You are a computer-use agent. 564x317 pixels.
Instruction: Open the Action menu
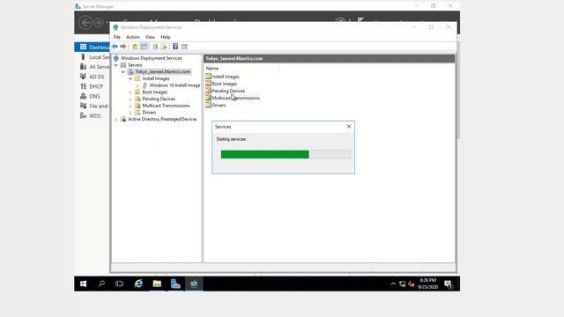click(133, 37)
